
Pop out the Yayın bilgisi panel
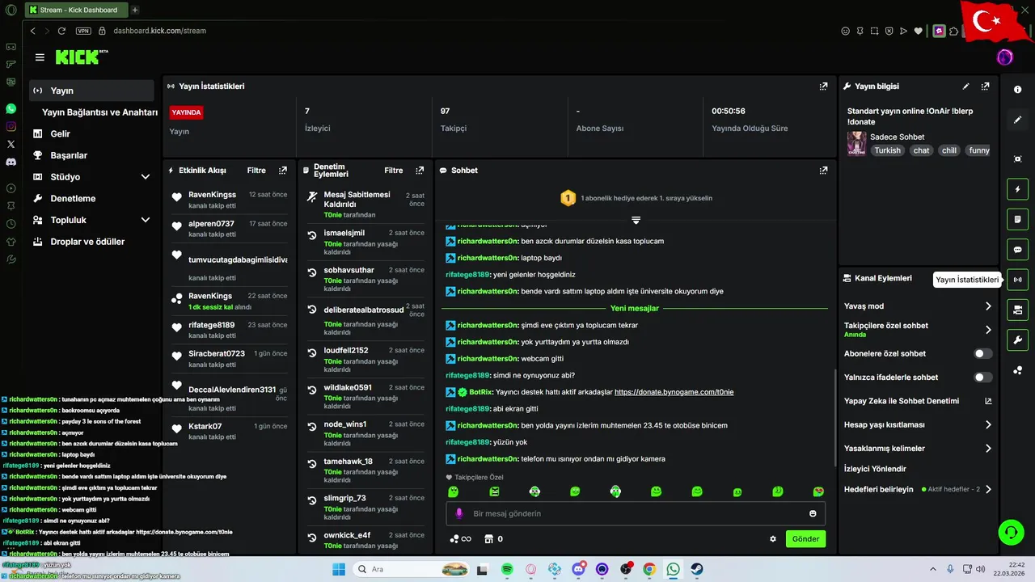point(985,86)
